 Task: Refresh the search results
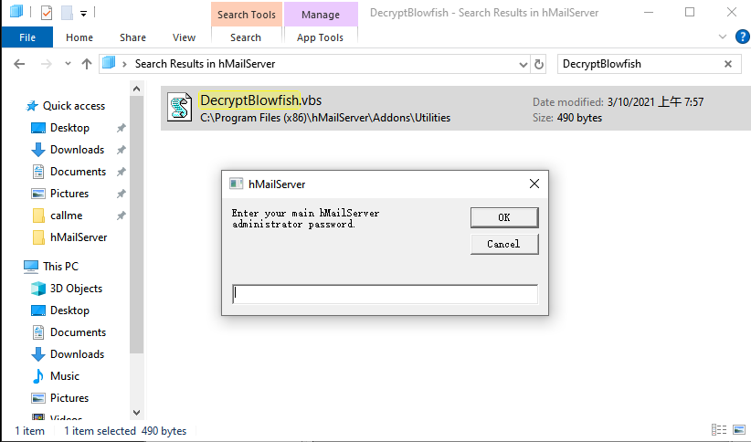coord(539,64)
